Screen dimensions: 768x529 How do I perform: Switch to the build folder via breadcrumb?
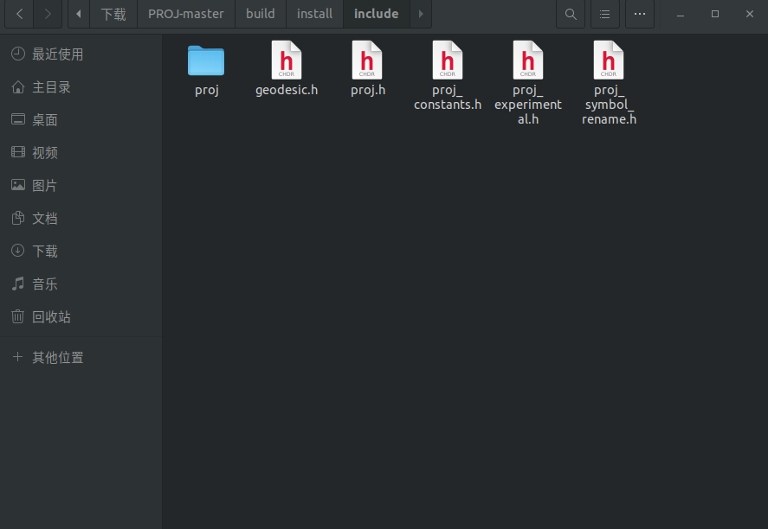(x=260, y=14)
